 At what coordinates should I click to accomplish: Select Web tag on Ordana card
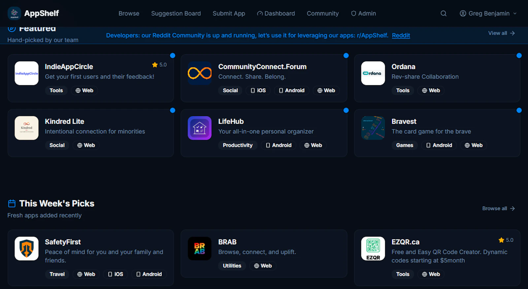(431, 90)
